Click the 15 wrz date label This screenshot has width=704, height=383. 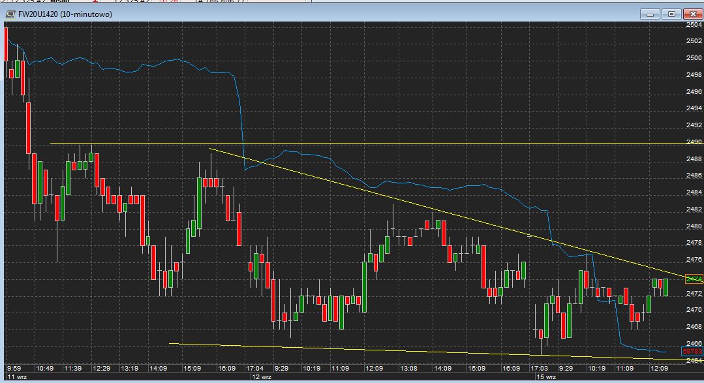pyautogui.click(x=546, y=377)
